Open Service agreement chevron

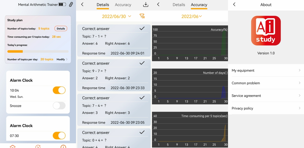pyautogui.click(x=300, y=95)
